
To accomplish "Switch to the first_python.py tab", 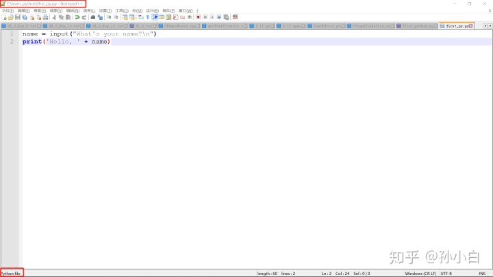I will click(417, 26).
